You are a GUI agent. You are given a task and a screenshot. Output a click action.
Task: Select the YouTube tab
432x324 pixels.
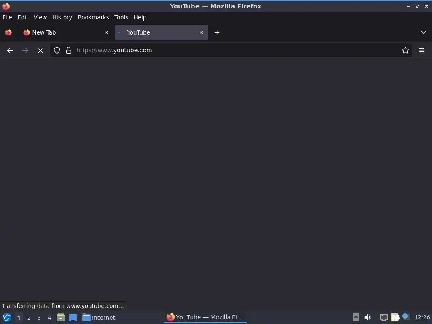click(x=161, y=32)
